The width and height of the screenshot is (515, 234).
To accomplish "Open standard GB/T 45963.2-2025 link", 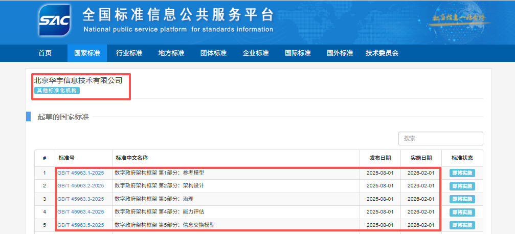I will [x=80, y=185].
